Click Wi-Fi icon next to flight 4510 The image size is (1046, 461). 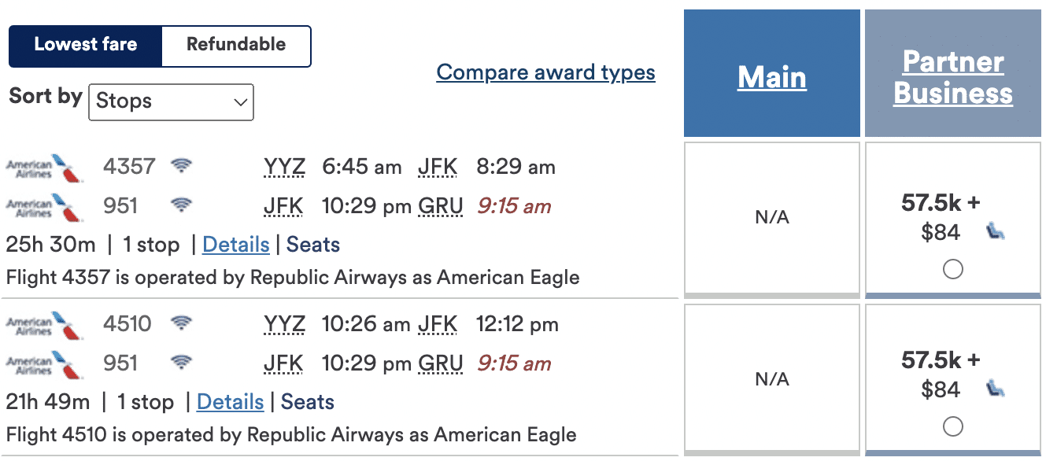(x=182, y=323)
